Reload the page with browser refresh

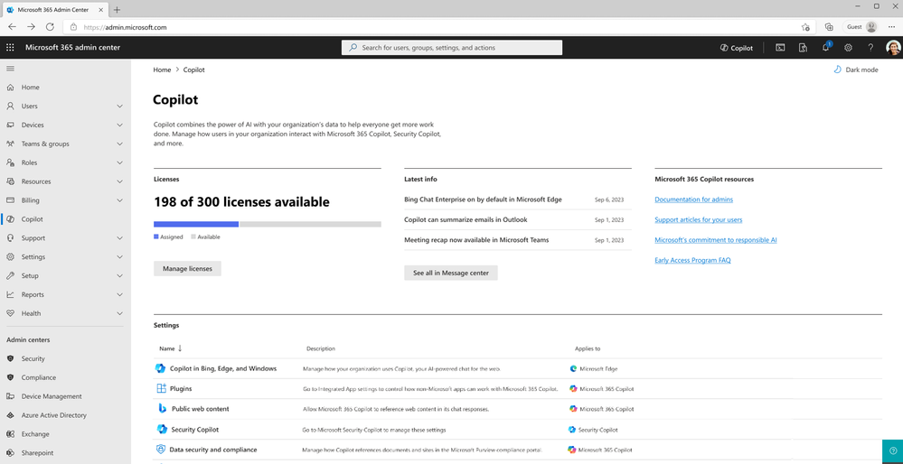(50, 27)
